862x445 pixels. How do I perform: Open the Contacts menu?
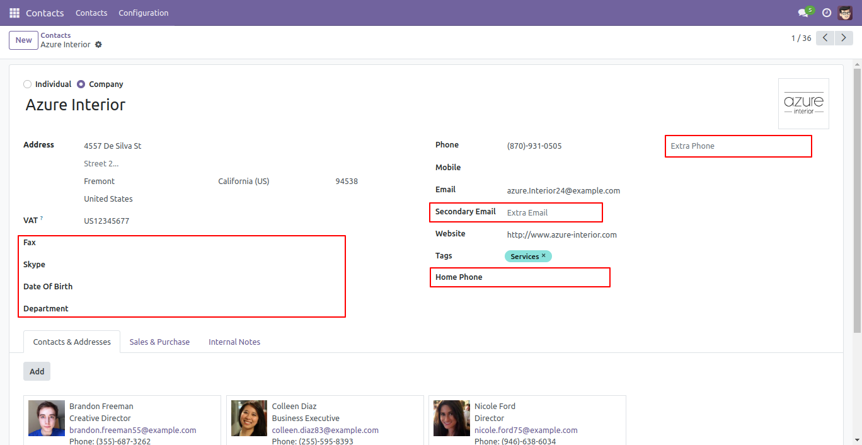coord(91,13)
